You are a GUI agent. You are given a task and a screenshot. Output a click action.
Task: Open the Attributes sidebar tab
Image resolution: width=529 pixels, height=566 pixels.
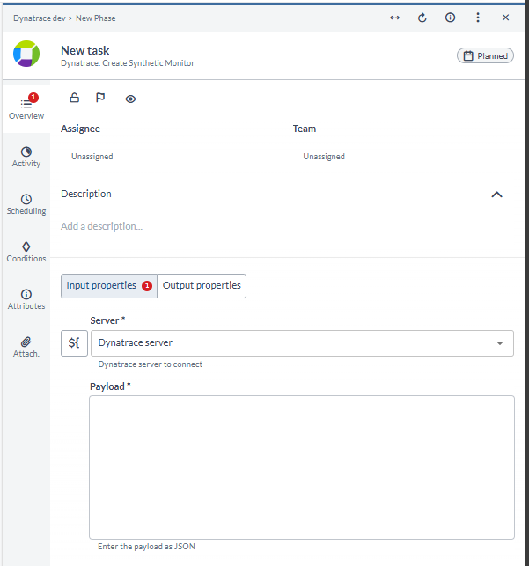(26, 299)
